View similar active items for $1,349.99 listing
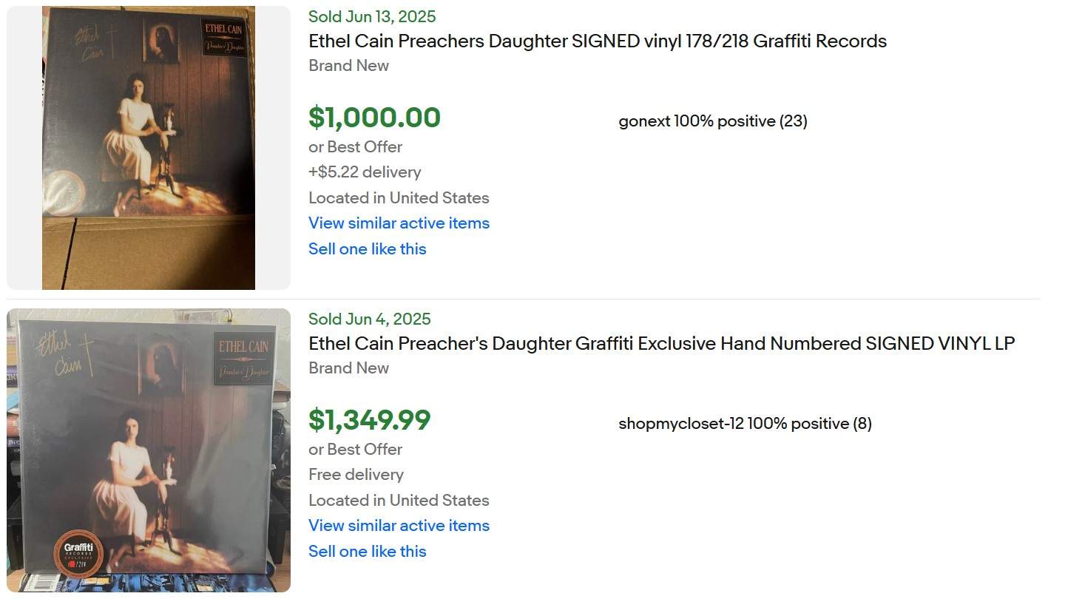 (x=399, y=526)
